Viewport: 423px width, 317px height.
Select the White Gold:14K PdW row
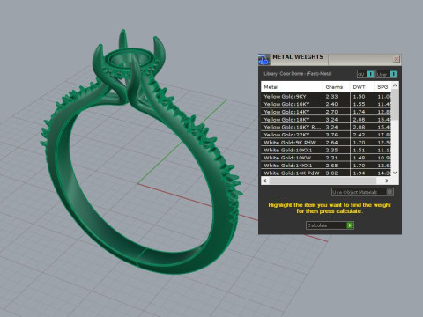326,173
